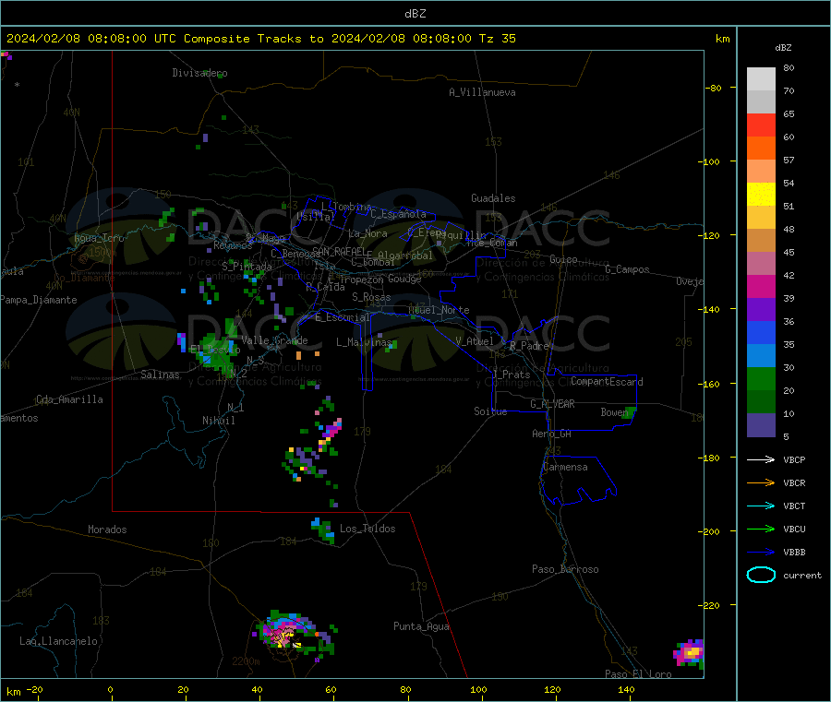Click the blue VBBB arrow in legend
Image resolution: width=831 pixels, height=702 pixels.
point(761,552)
